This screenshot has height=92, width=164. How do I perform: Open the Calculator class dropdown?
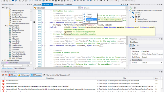click(79, 8)
